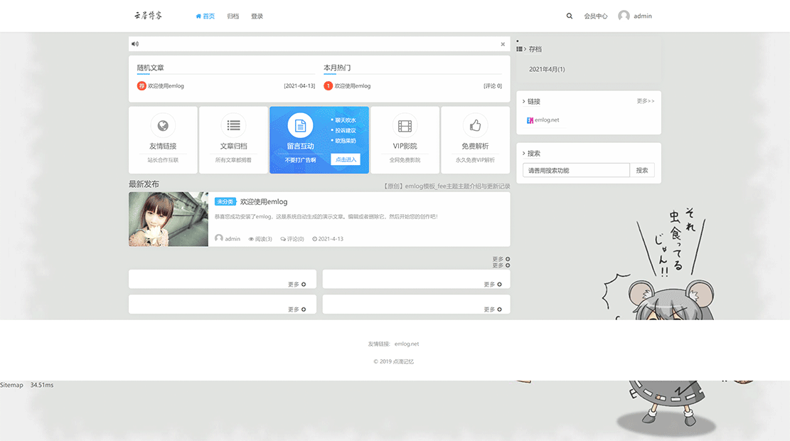Dismiss the announcement bar with the × button

502,43
